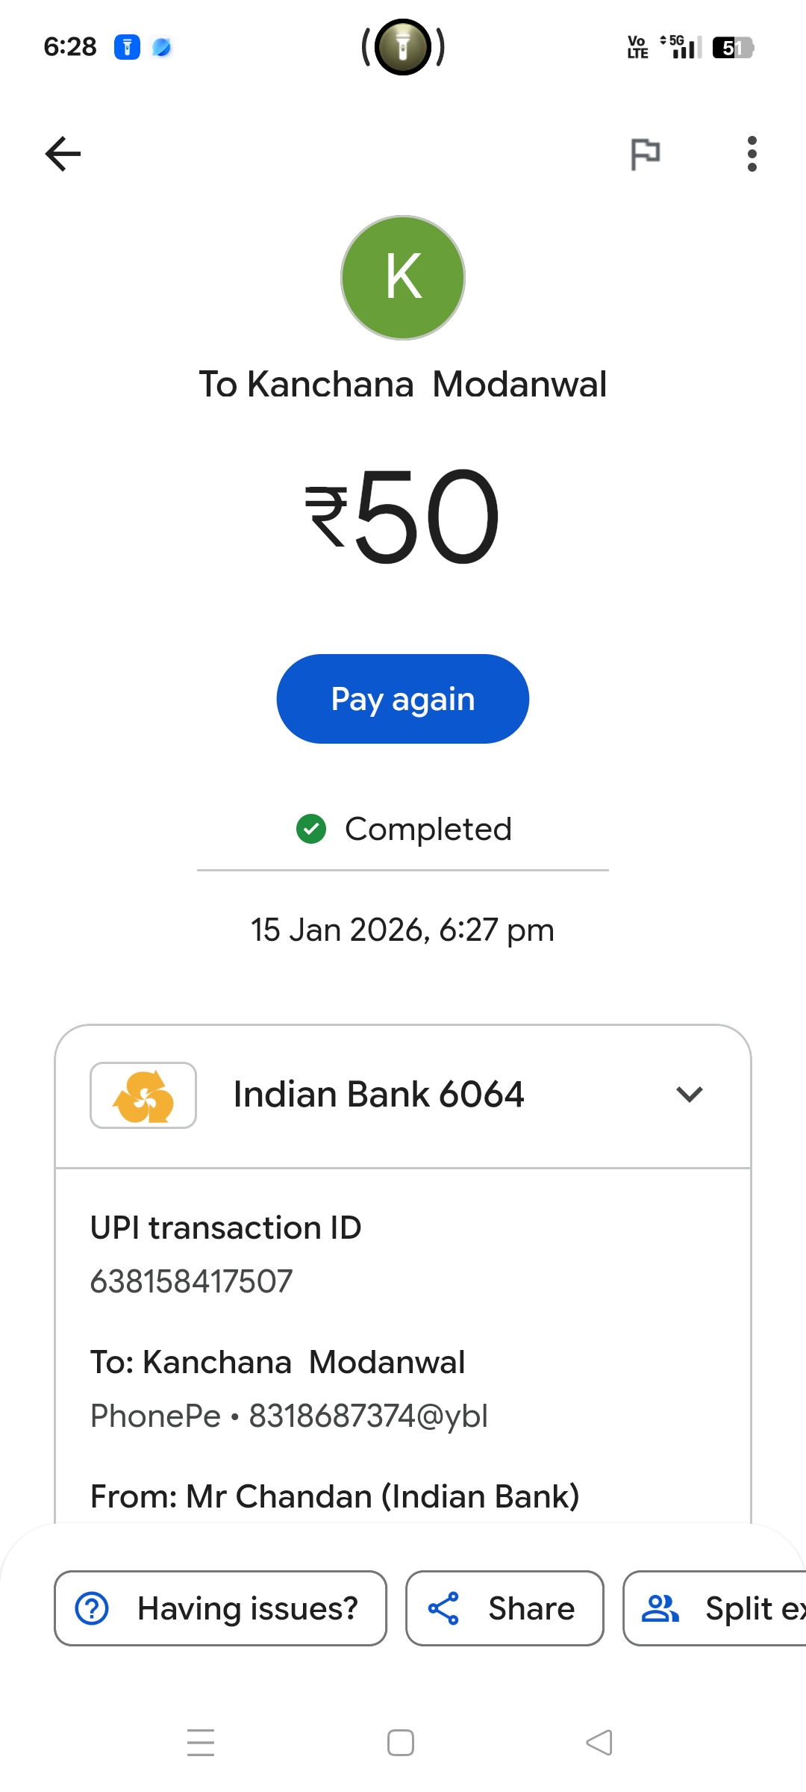Tap the Android recent apps menu icon

pos(201,1743)
